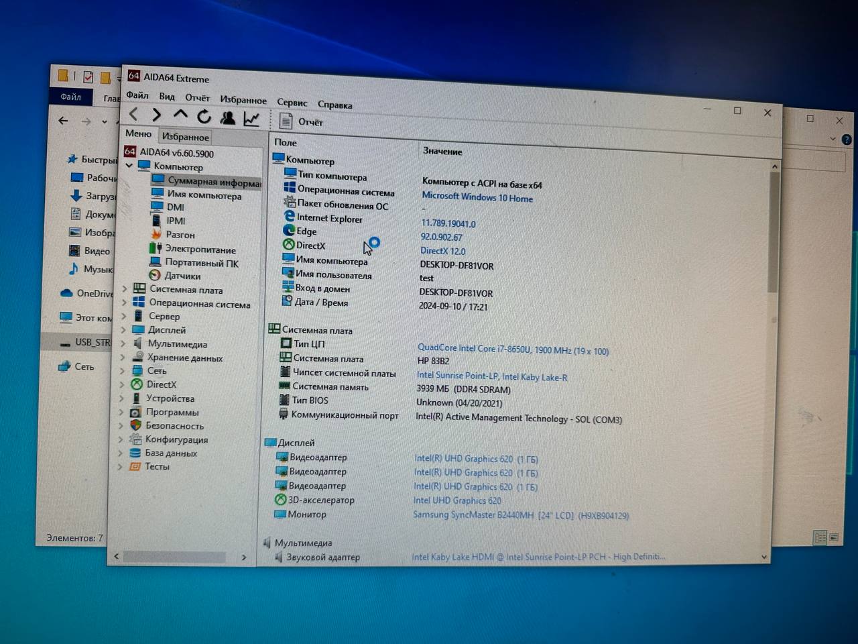Click the Поле column header

pyautogui.click(x=286, y=142)
